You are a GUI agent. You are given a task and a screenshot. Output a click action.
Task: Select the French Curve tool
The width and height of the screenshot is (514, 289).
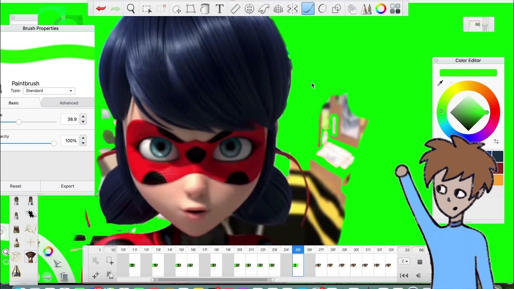(x=263, y=8)
